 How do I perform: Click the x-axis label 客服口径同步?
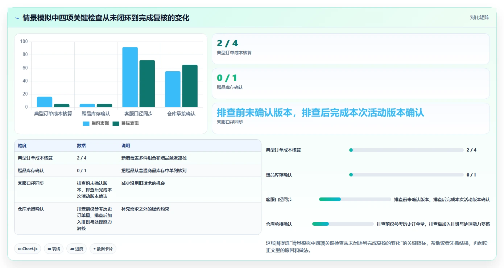138,114
